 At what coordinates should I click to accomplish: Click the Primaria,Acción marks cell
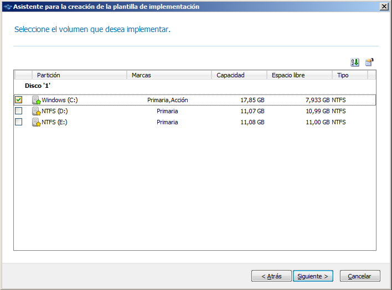pos(168,100)
